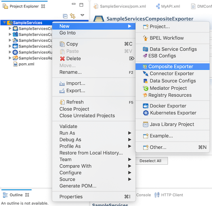Select Restore from Local History...

tap(94, 153)
